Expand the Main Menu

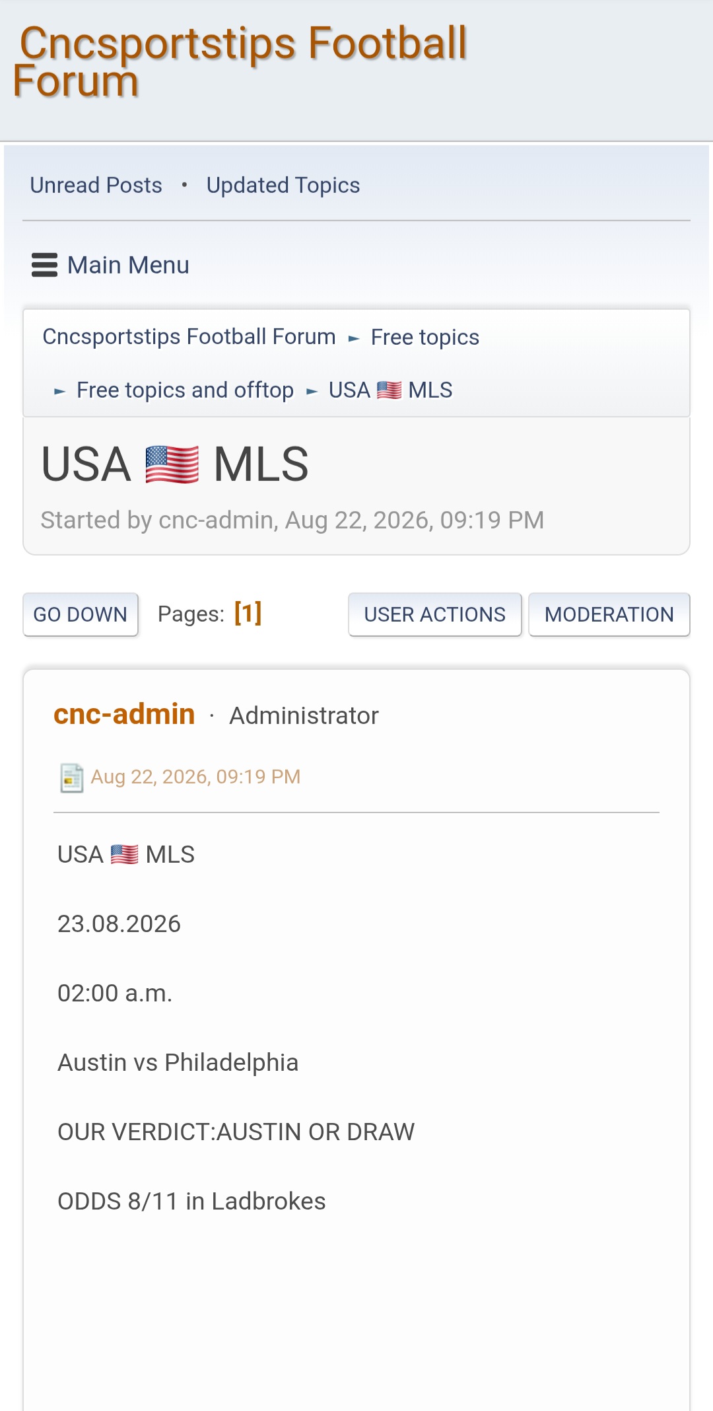(110, 265)
